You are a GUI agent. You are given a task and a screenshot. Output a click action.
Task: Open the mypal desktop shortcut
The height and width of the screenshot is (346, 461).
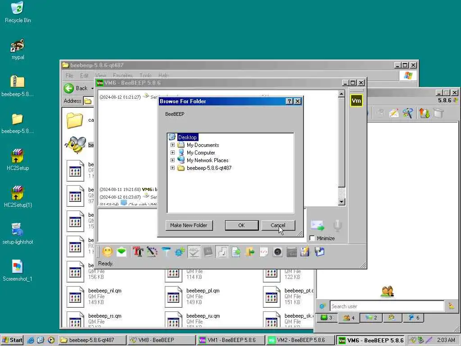[x=18, y=49]
